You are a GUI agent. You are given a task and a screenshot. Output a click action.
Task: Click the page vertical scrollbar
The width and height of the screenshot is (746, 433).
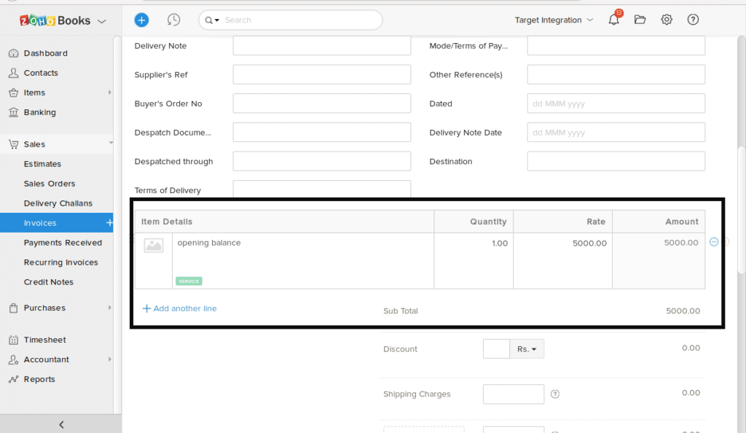coord(742,209)
